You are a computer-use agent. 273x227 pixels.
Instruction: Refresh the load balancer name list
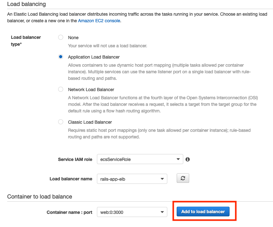click(x=183, y=178)
